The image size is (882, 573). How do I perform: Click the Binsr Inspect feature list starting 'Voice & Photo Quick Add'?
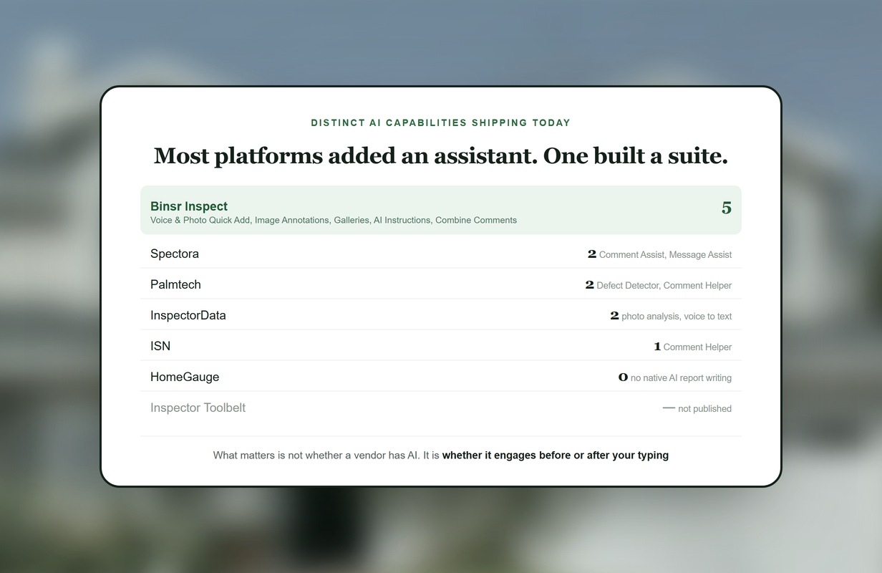coord(334,220)
